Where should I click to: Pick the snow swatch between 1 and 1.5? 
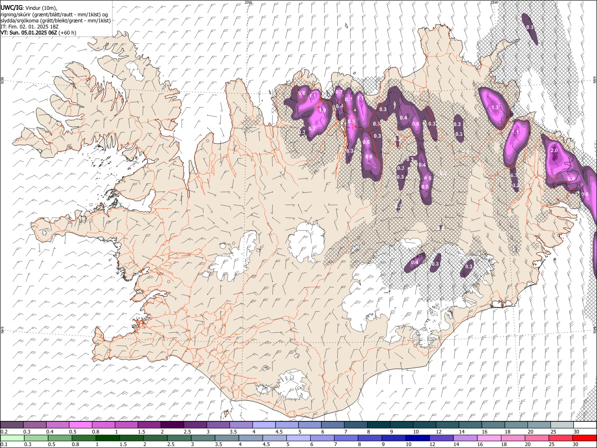(126, 425)
